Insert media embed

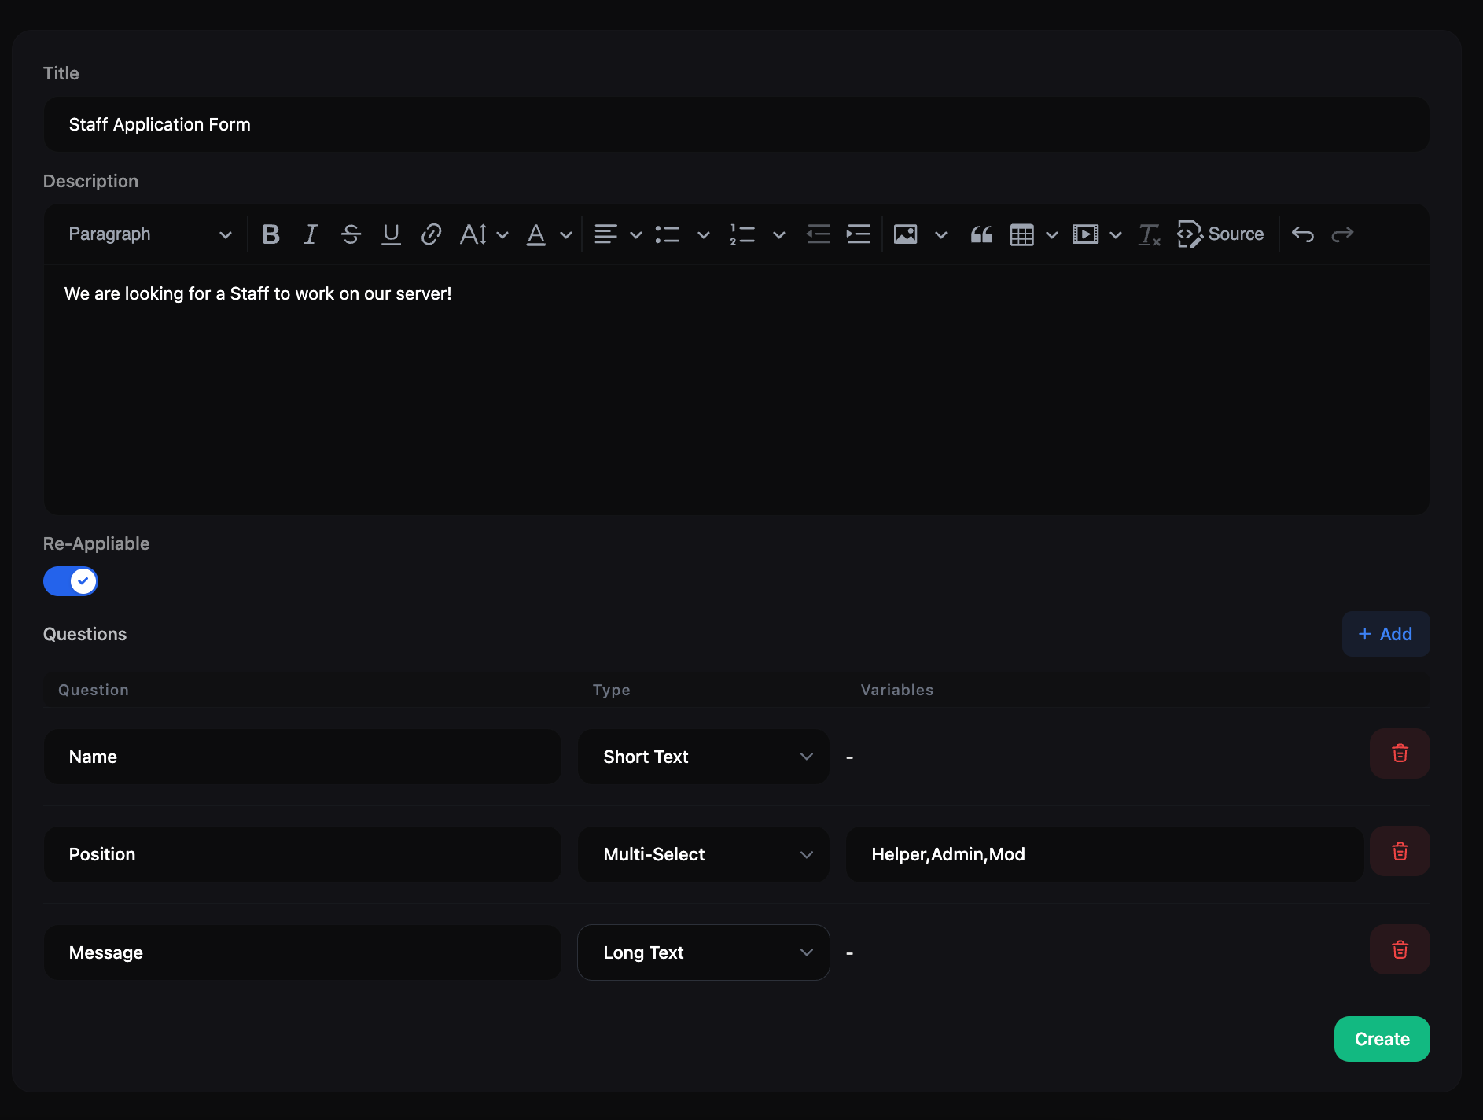(1085, 234)
